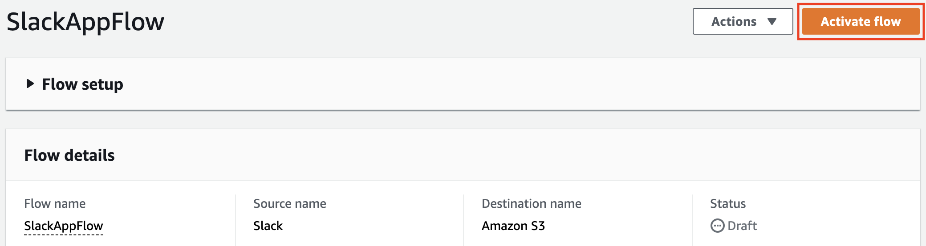The width and height of the screenshot is (926, 246).
Task: Expand the Flow setup triangle
Action: tap(30, 83)
